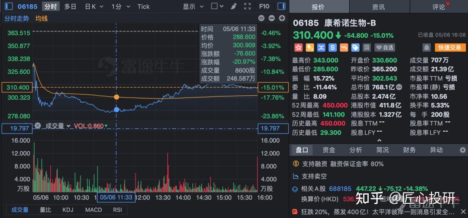This screenshot has height=218, width=468.
Task: Switch to 多日 multi-day chart
Action: 71,6
